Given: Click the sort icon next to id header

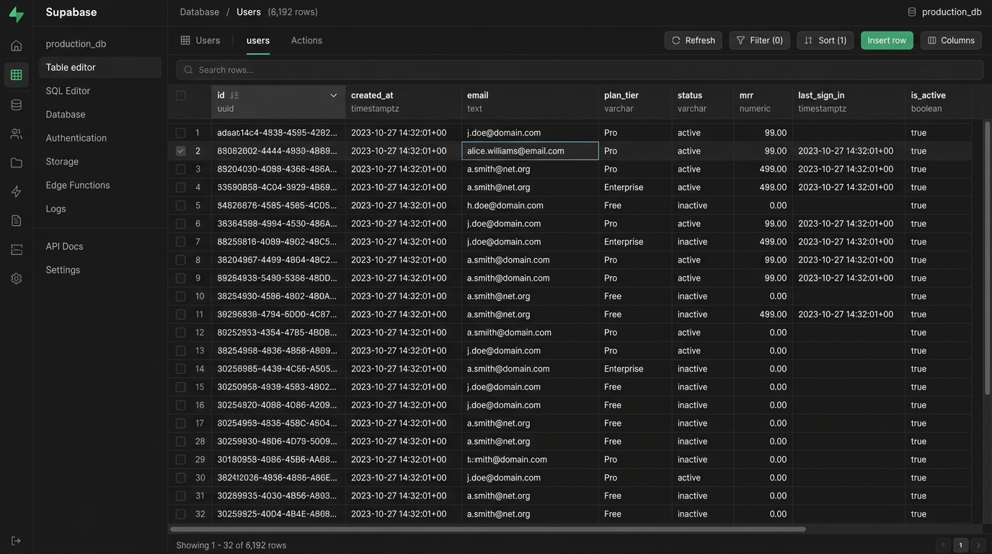Looking at the screenshot, I should (x=234, y=95).
